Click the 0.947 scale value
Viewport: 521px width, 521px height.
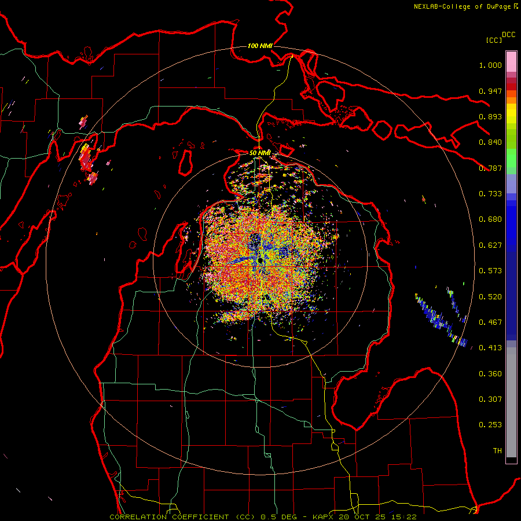point(490,91)
